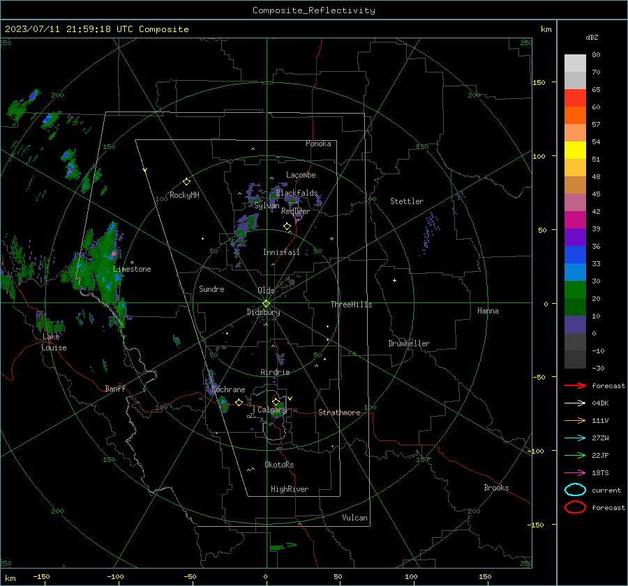Screen dimensions: 628x586
Task: Click the Innisfail label
Action: [x=281, y=252]
